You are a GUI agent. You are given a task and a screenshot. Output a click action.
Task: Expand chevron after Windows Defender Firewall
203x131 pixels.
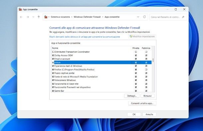point(102,17)
